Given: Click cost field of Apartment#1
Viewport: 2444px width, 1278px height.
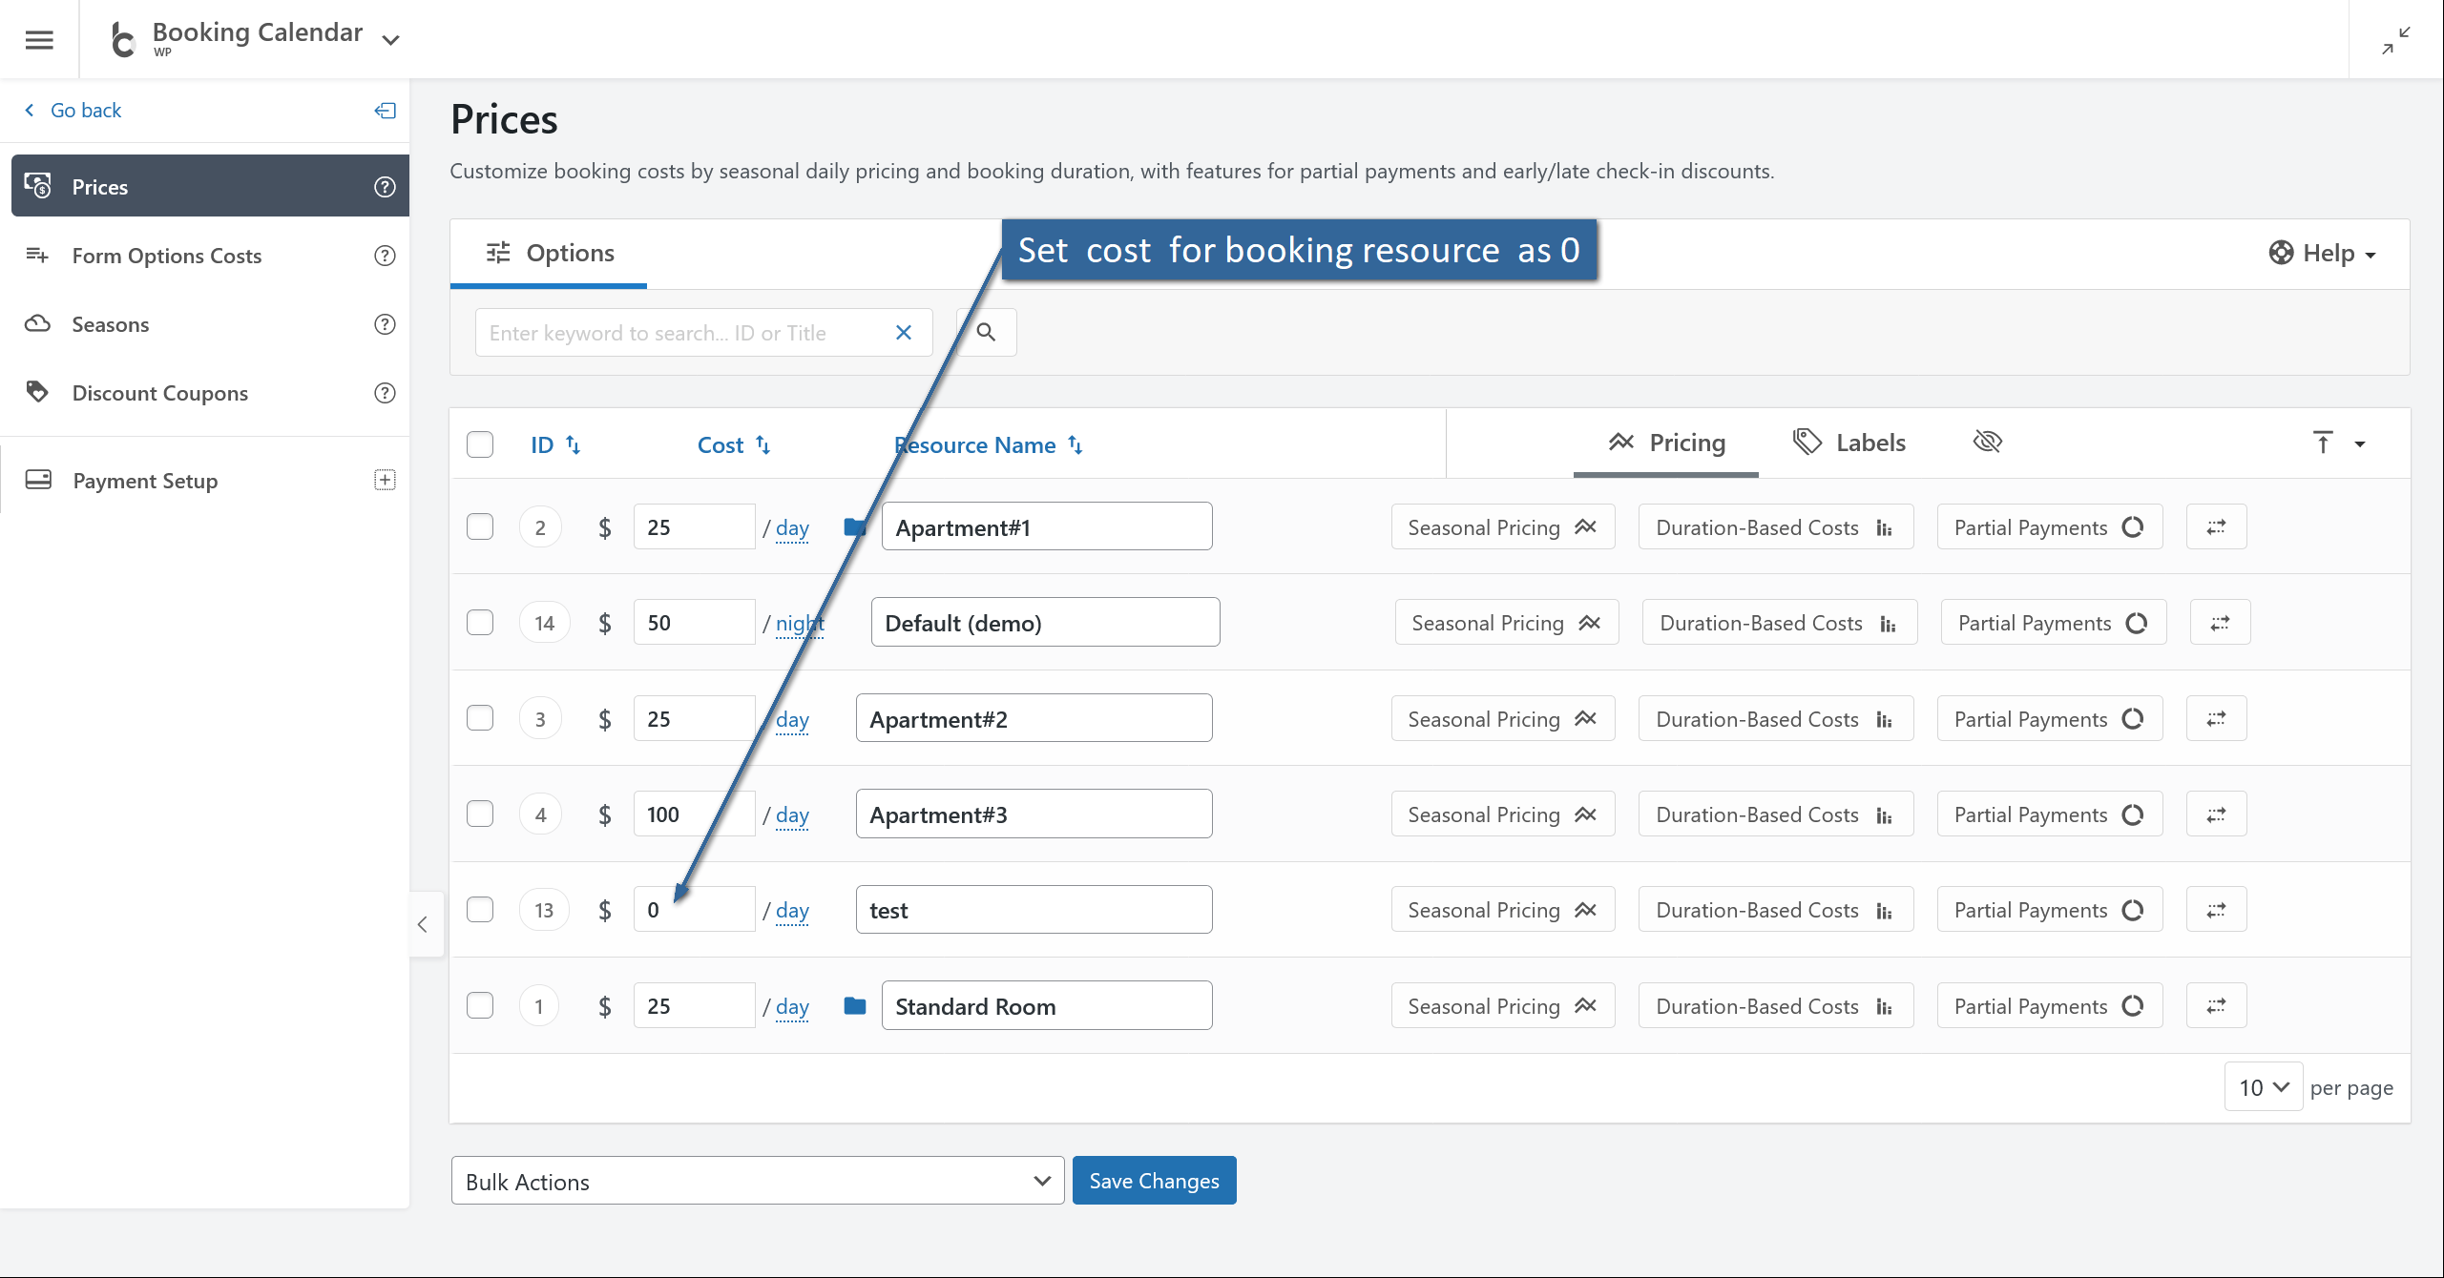Looking at the screenshot, I should tap(694, 527).
